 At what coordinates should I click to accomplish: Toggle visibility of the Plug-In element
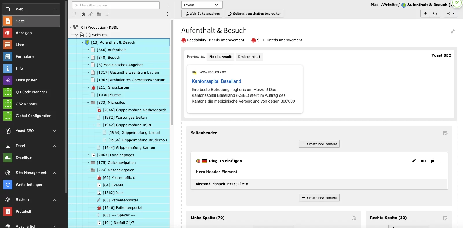(x=423, y=161)
